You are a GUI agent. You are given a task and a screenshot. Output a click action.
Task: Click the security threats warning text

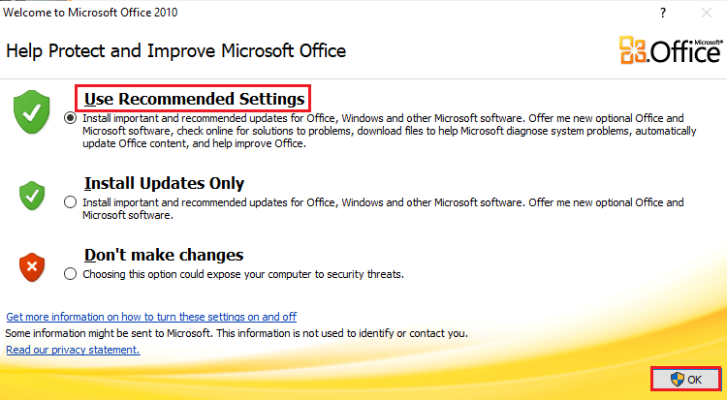point(242,274)
